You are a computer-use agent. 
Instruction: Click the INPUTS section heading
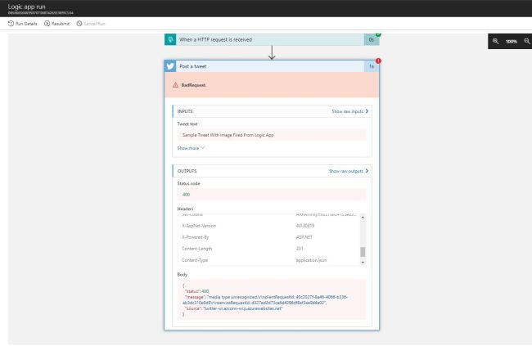[185, 111]
